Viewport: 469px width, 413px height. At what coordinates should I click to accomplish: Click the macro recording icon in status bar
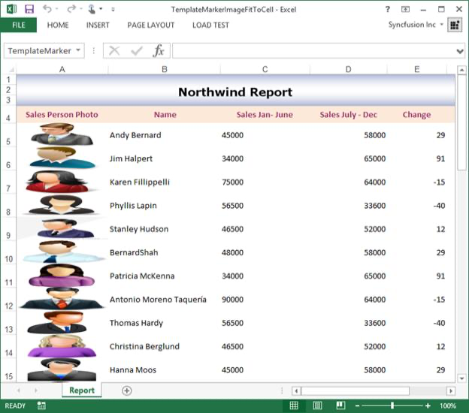coord(41,405)
